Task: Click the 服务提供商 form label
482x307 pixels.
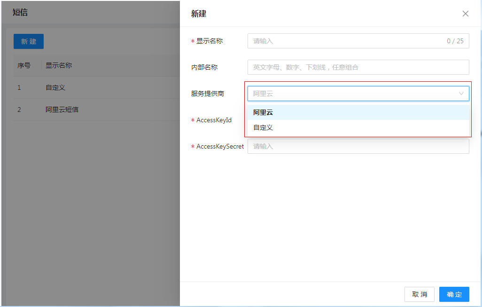Action: point(208,94)
